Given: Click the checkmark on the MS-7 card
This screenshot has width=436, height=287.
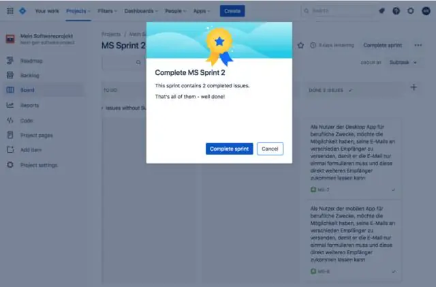Looking at the screenshot, I should pos(394,190).
